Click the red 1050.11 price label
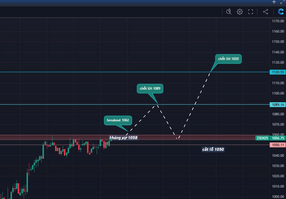 click(278, 145)
